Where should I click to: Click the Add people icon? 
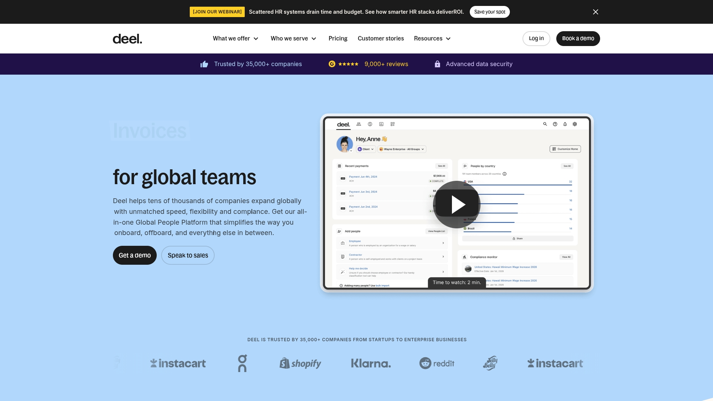click(x=339, y=231)
